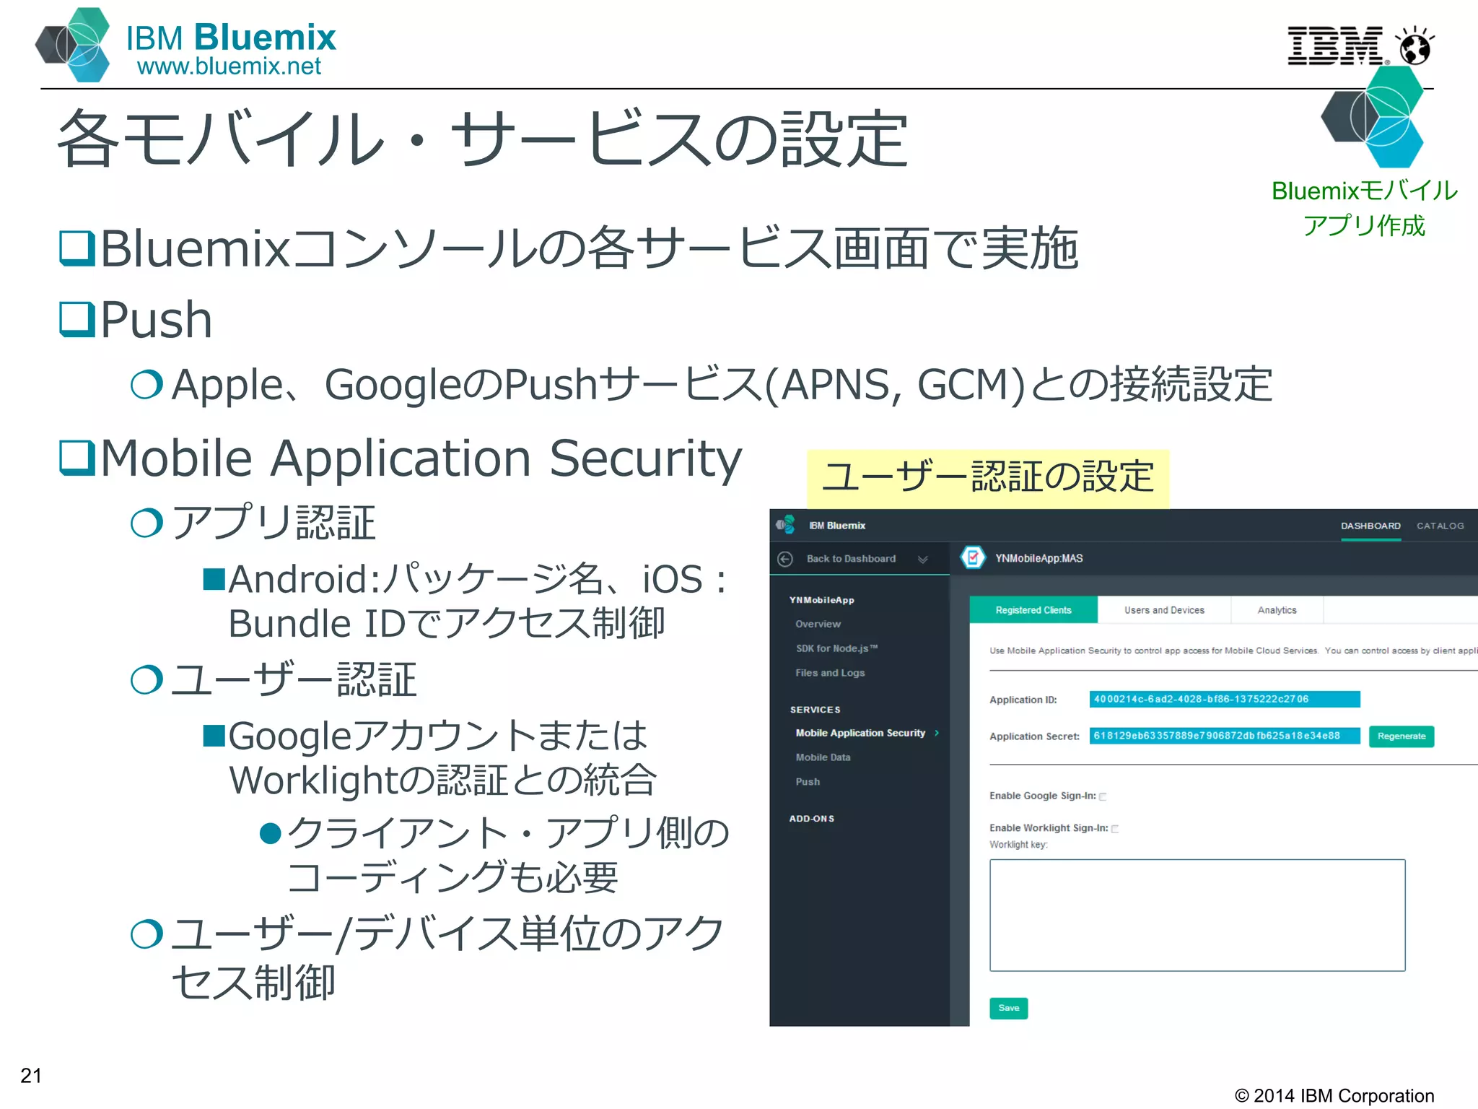
Task: Open Overview in the sidebar
Action: (818, 624)
